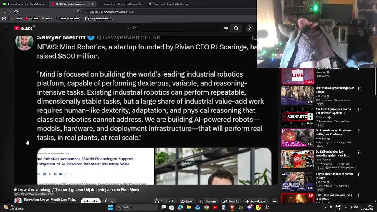Open De Taliban hebben iets vreselijks video

pos(297,159)
